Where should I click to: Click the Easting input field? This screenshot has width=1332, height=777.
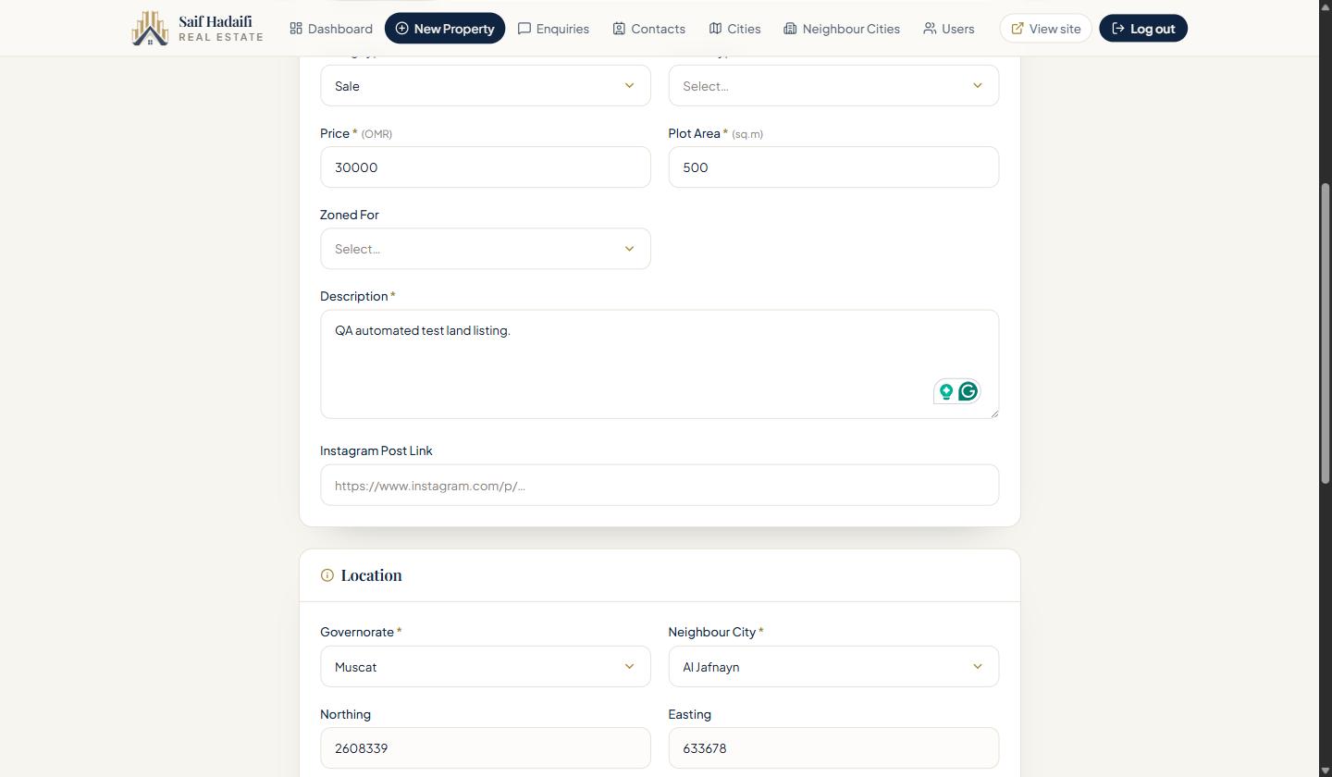(833, 748)
